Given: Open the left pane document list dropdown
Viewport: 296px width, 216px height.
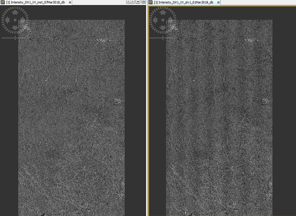Looking at the screenshot, I should [x=138, y=2].
